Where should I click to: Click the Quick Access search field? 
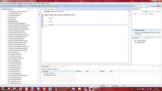pyautogui.click(x=140, y=6)
